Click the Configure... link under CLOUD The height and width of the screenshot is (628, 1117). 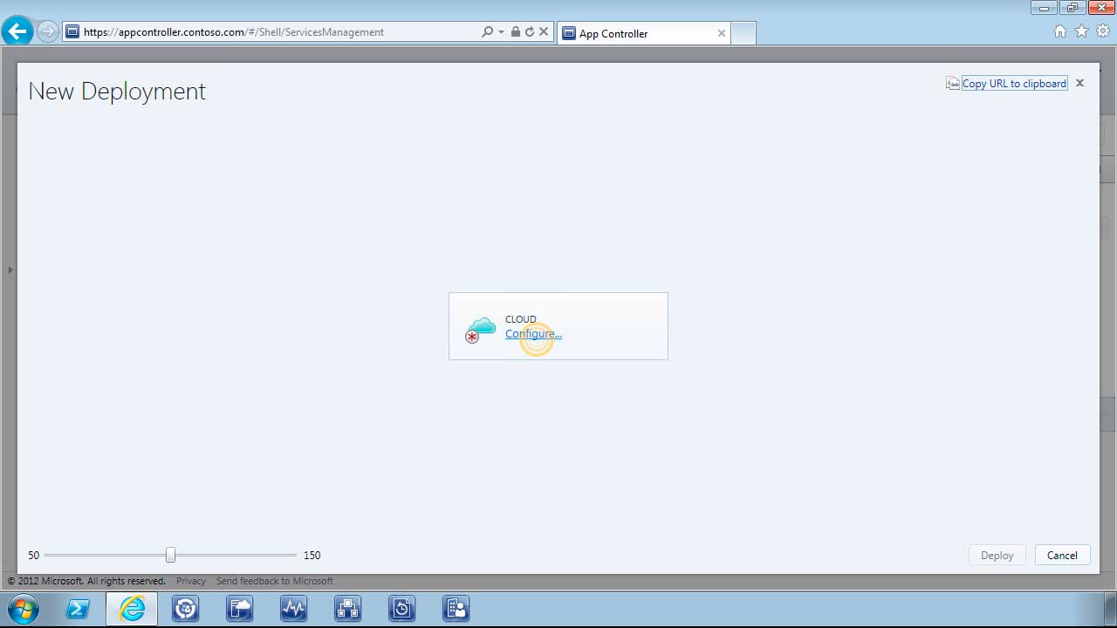(533, 334)
